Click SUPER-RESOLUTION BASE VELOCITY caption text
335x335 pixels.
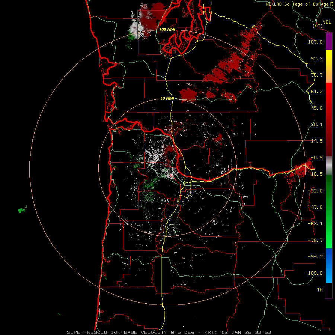[x=117, y=332]
